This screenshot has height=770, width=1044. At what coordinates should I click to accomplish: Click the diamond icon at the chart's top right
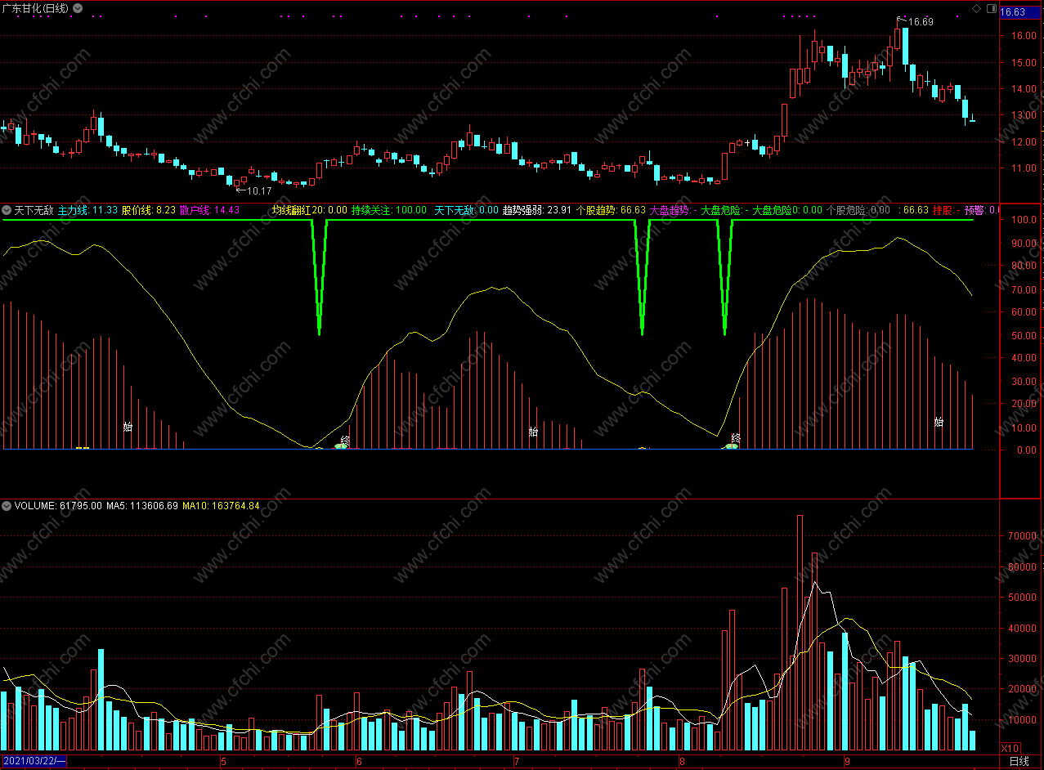[x=976, y=8]
